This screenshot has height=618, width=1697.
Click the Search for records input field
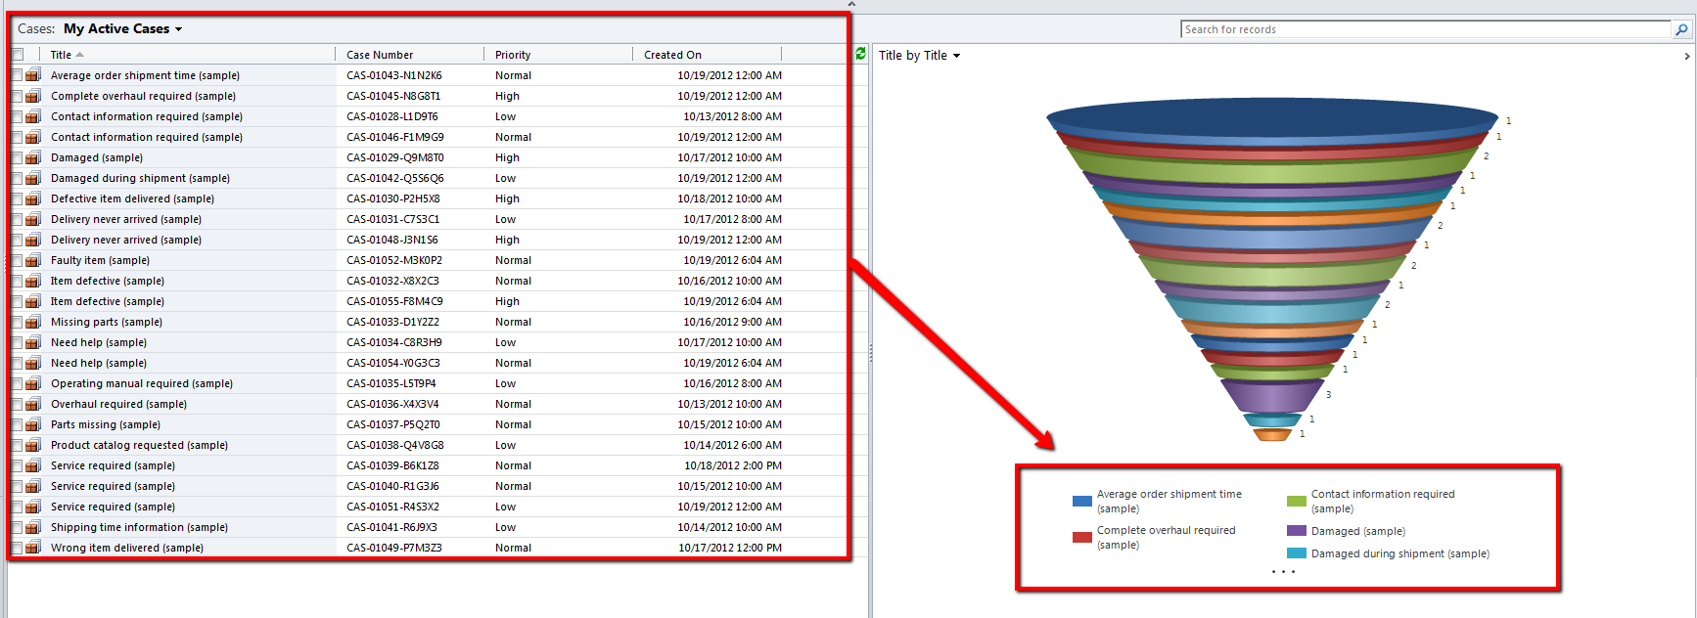(x=1426, y=29)
